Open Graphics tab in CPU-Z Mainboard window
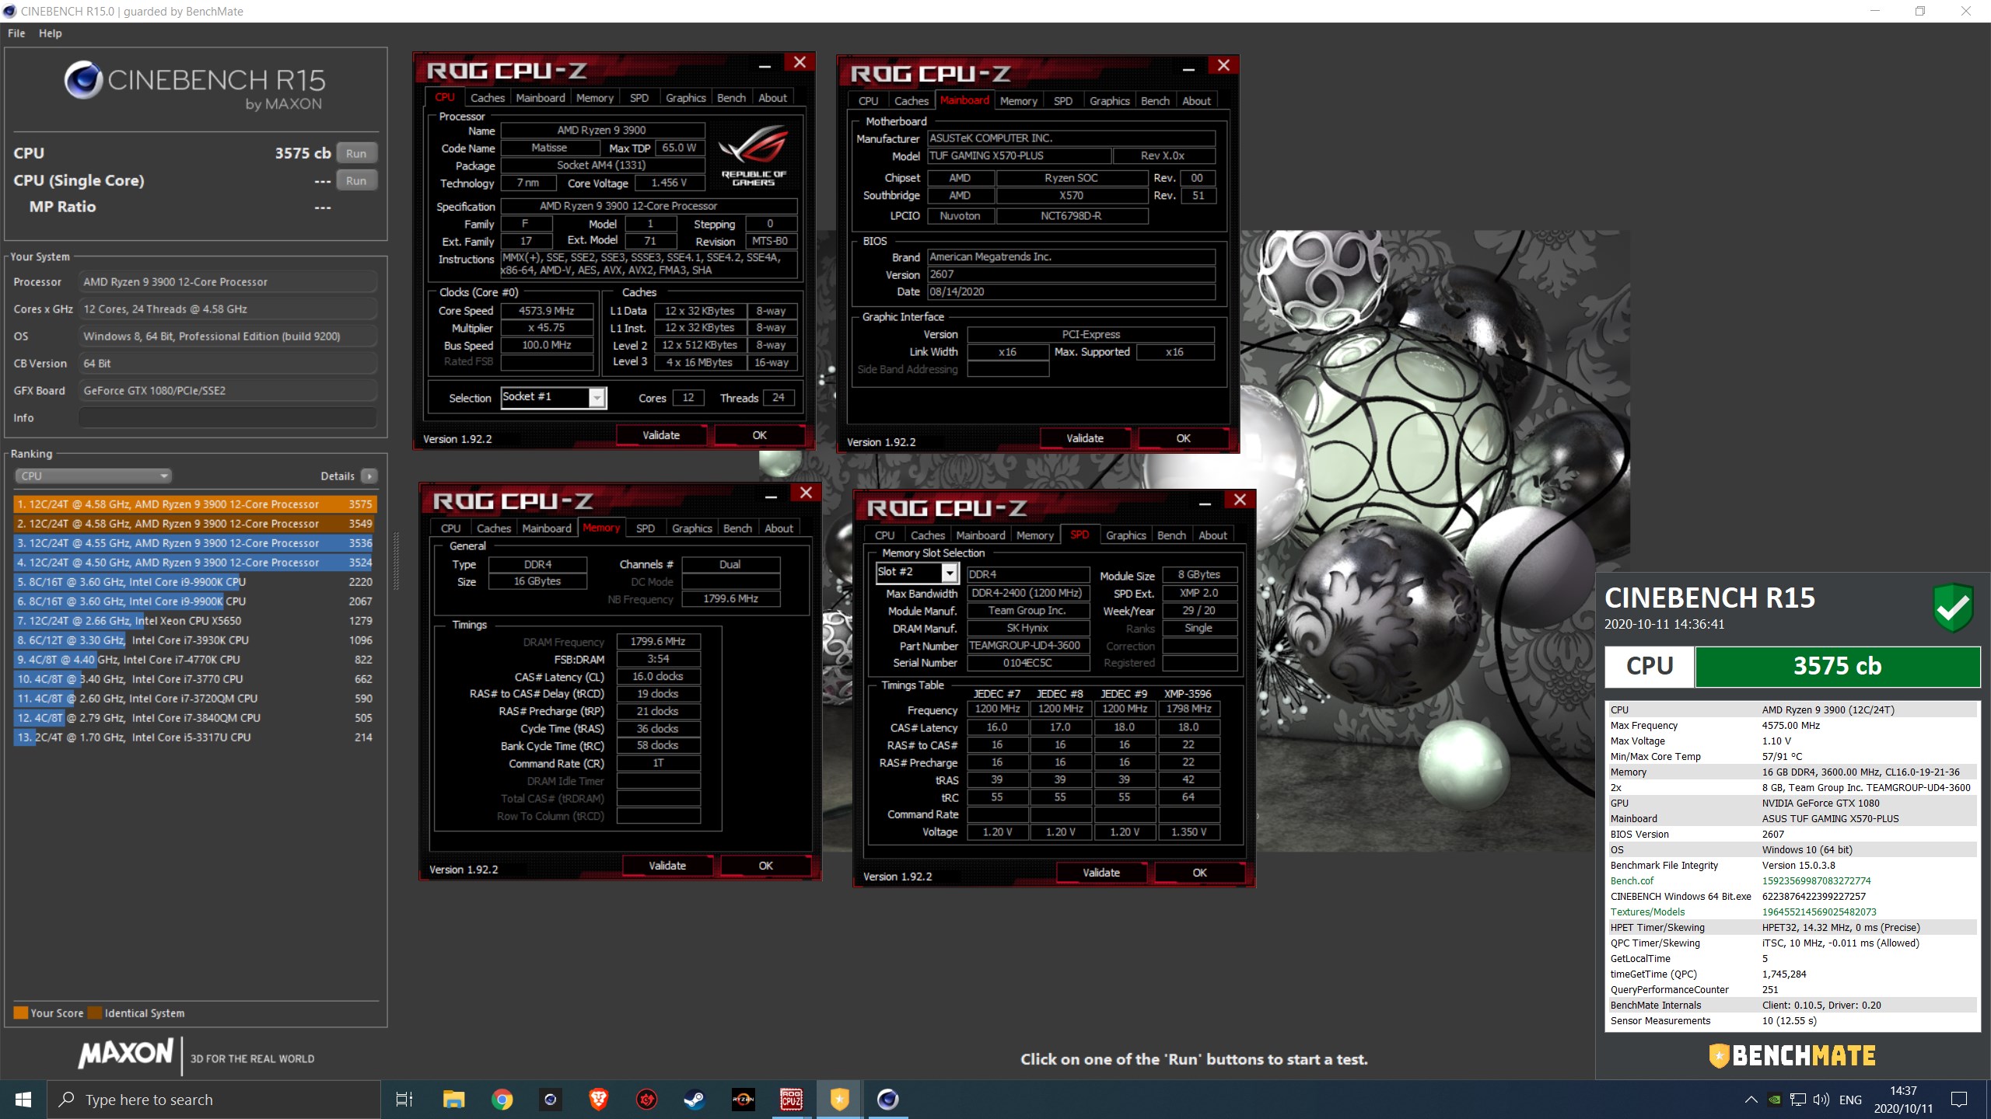The image size is (1991, 1119). coord(1110,101)
